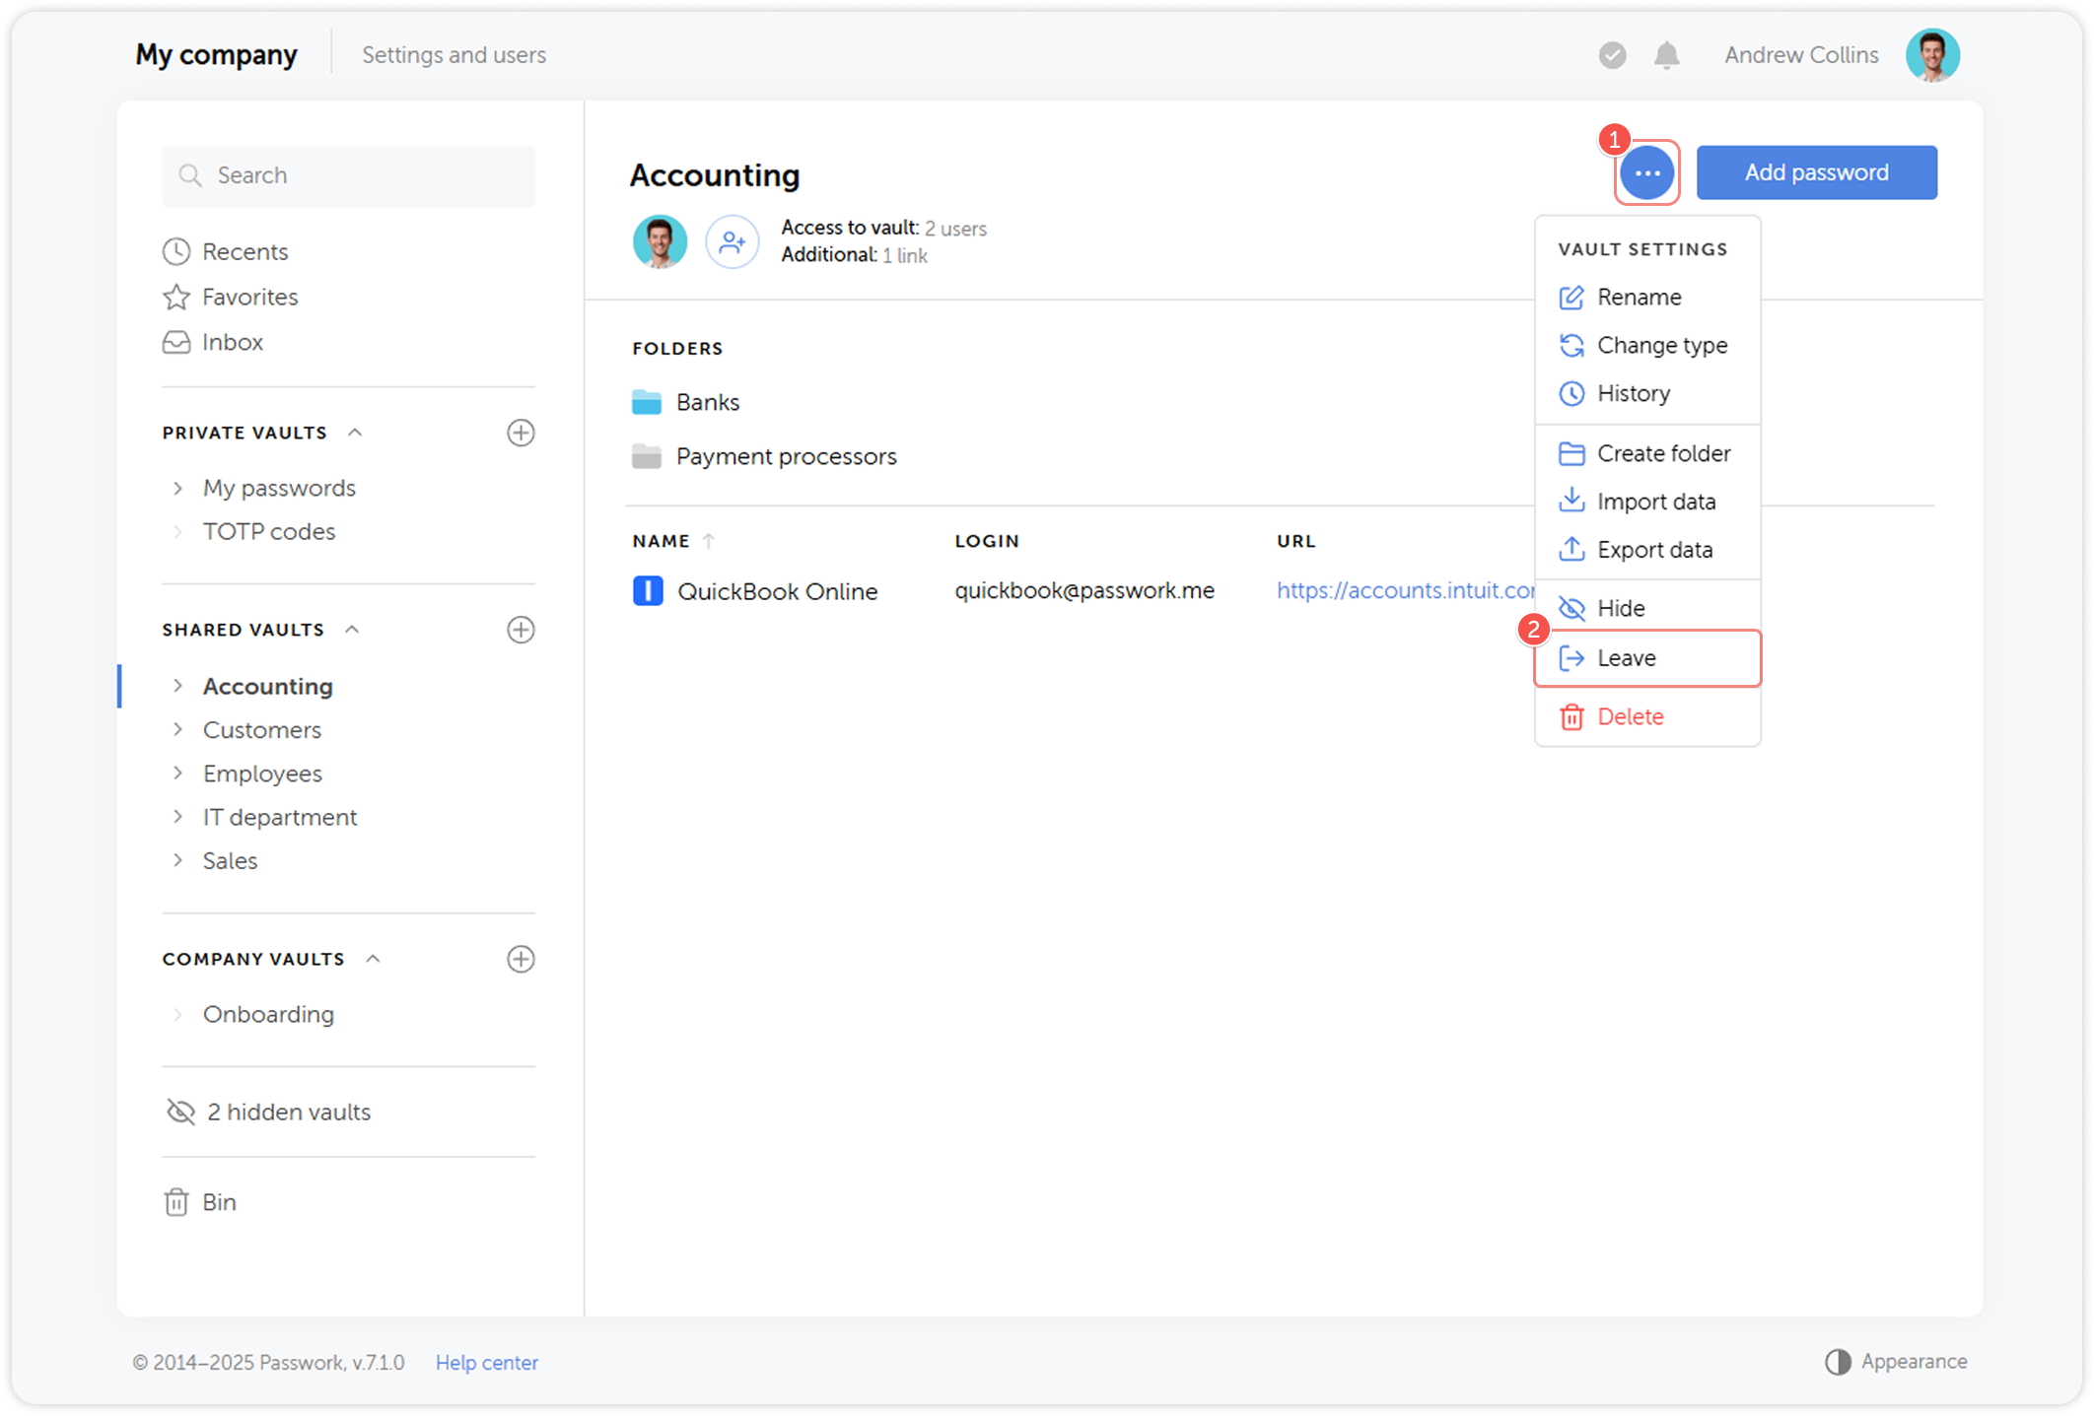Open Settings and users
Image resolution: width=2094 pixels, height=1416 pixels.
[x=454, y=55]
